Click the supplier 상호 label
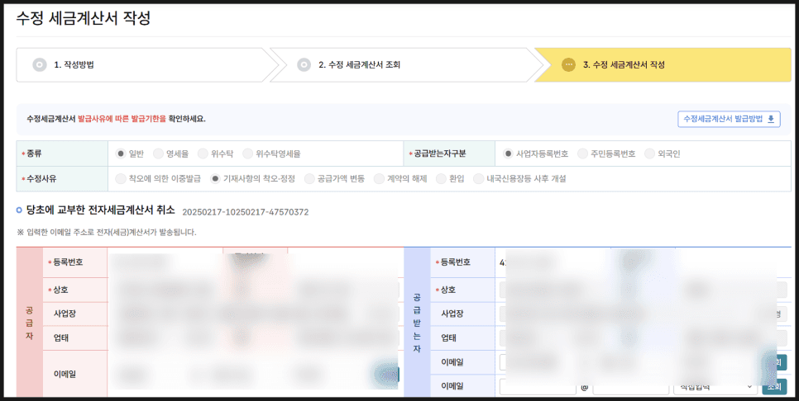Image resolution: width=799 pixels, height=401 pixels. (60, 290)
